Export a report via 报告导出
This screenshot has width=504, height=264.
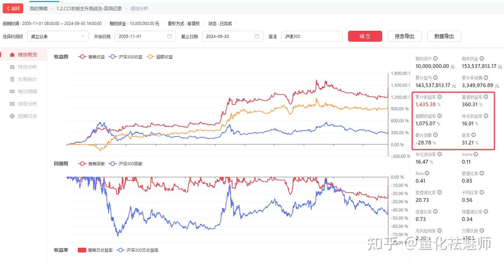(405, 36)
